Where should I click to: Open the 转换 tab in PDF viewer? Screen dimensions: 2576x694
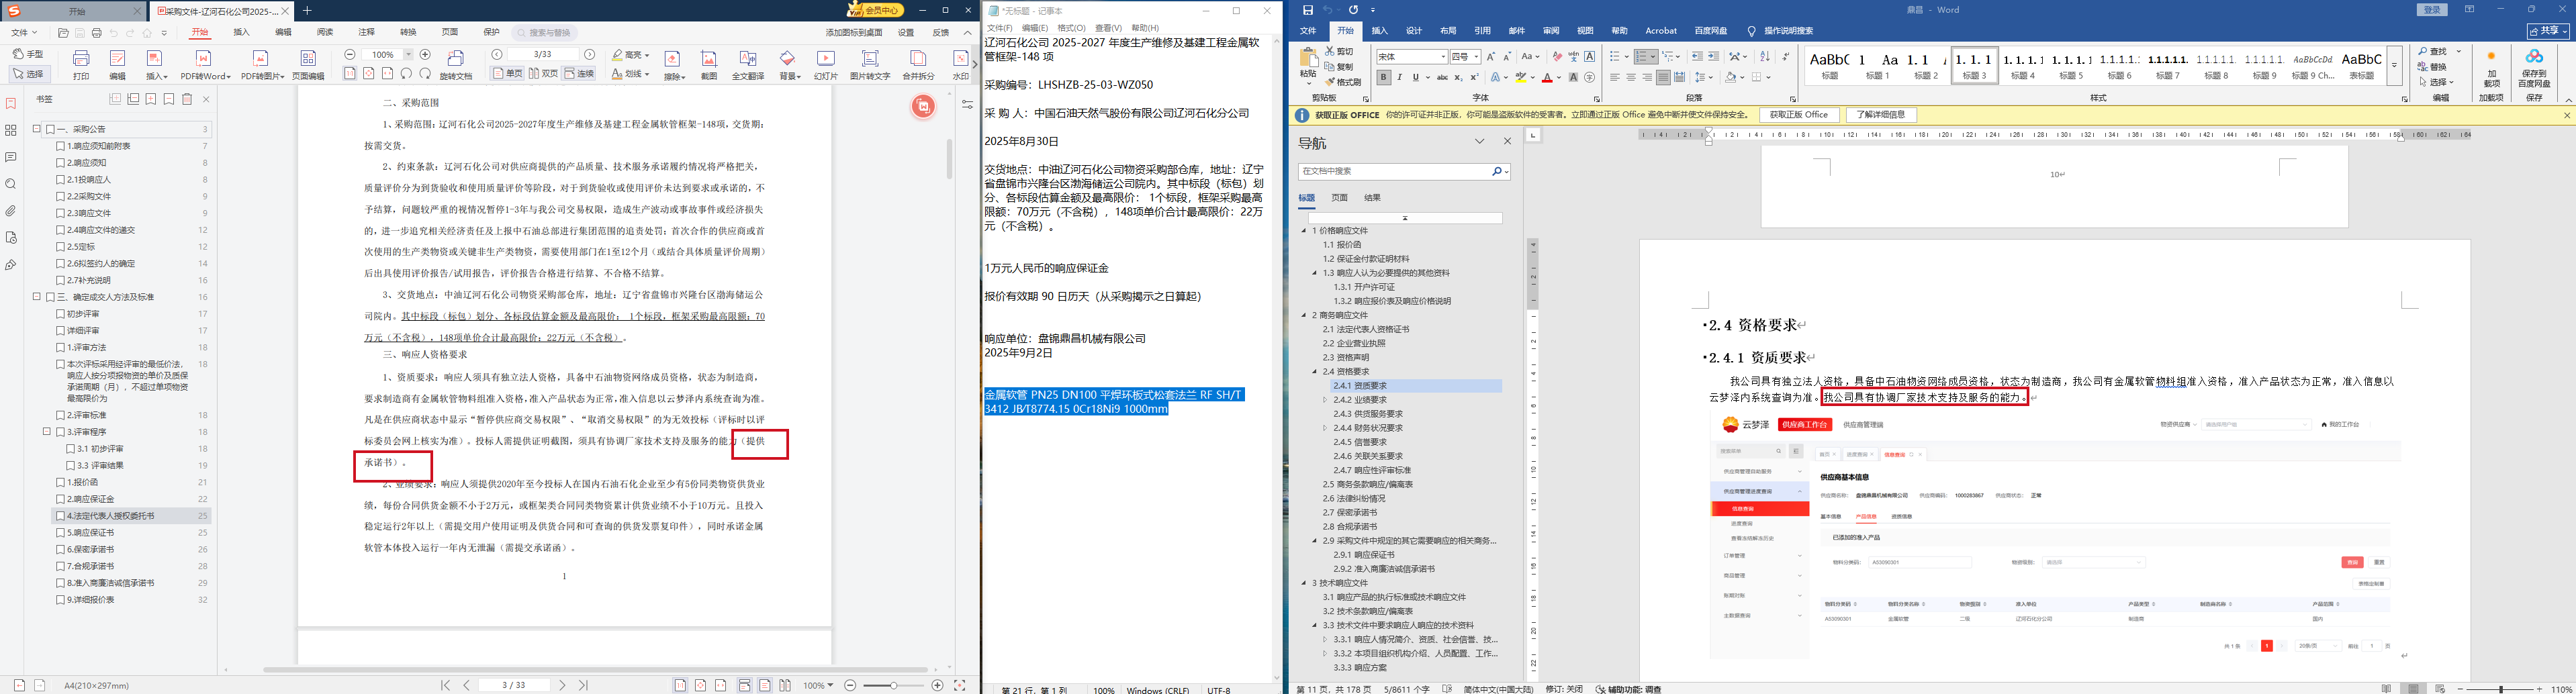(x=408, y=33)
